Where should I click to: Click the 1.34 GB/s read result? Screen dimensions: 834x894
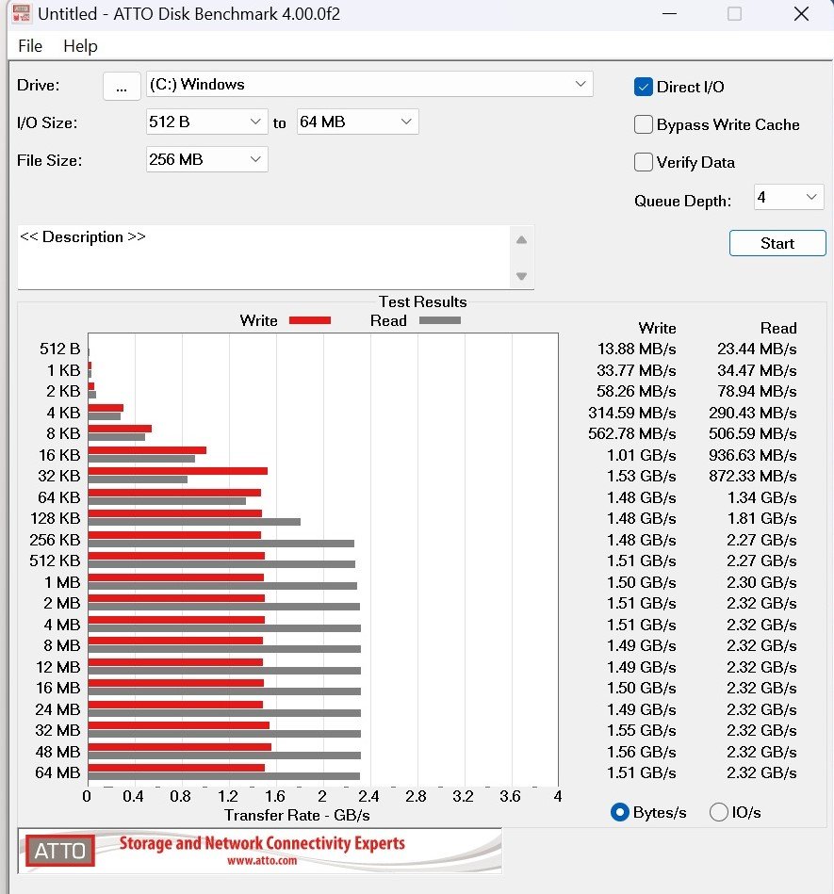click(762, 497)
